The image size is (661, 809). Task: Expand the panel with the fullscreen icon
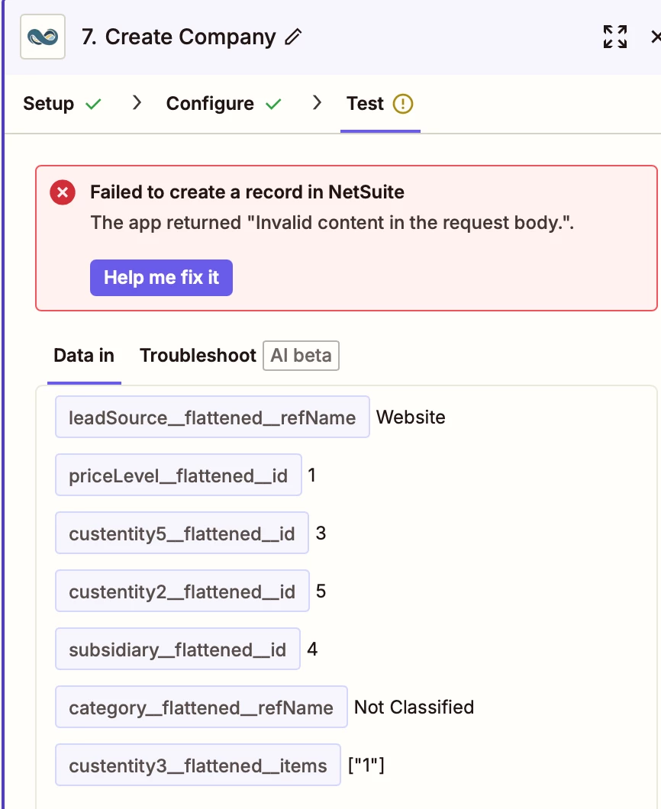[615, 37]
